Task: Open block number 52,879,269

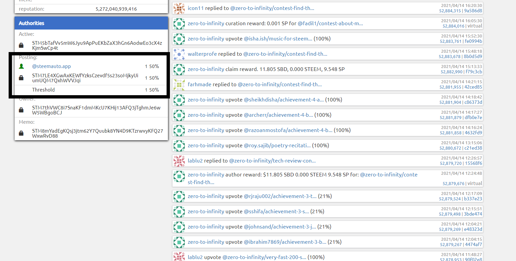Action: (x=450, y=229)
